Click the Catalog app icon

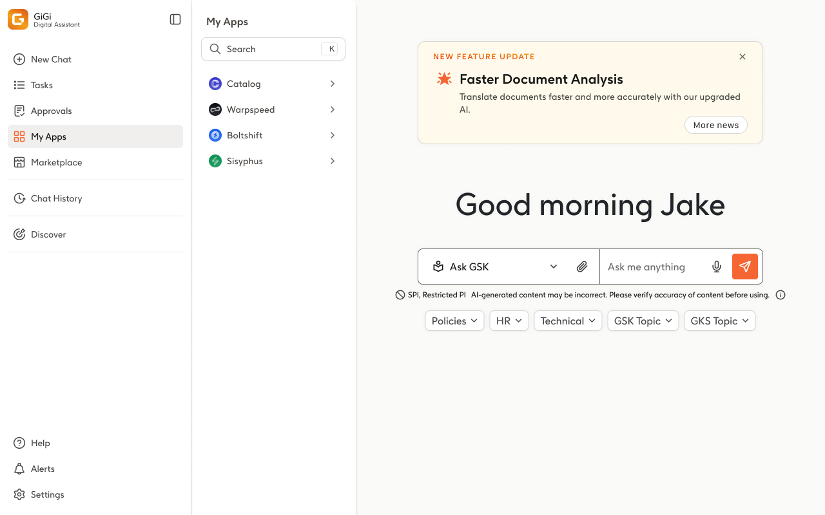(215, 84)
